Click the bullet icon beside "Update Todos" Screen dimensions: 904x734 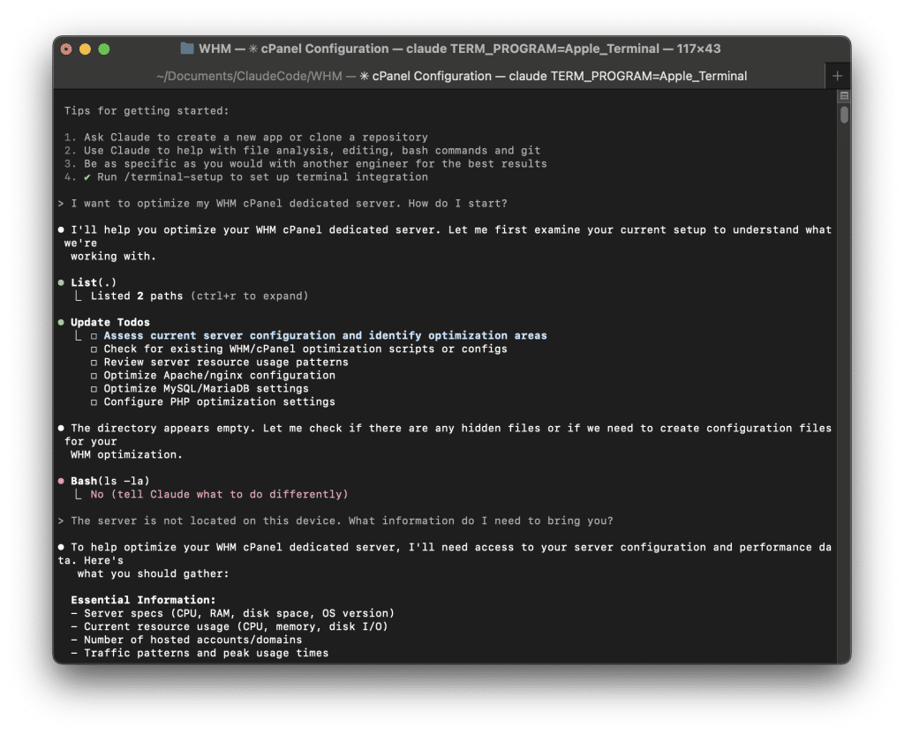click(60, 322)
